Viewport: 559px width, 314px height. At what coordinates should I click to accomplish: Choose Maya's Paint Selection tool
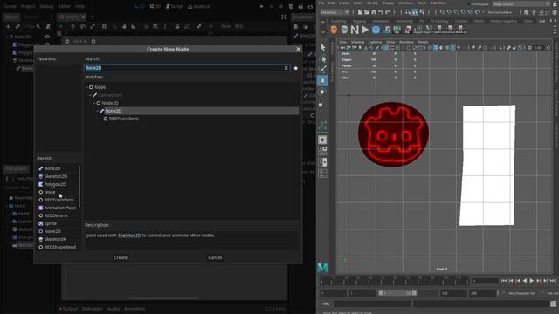(323, 69)
